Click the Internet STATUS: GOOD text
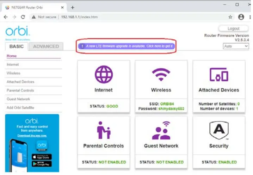 104,106
